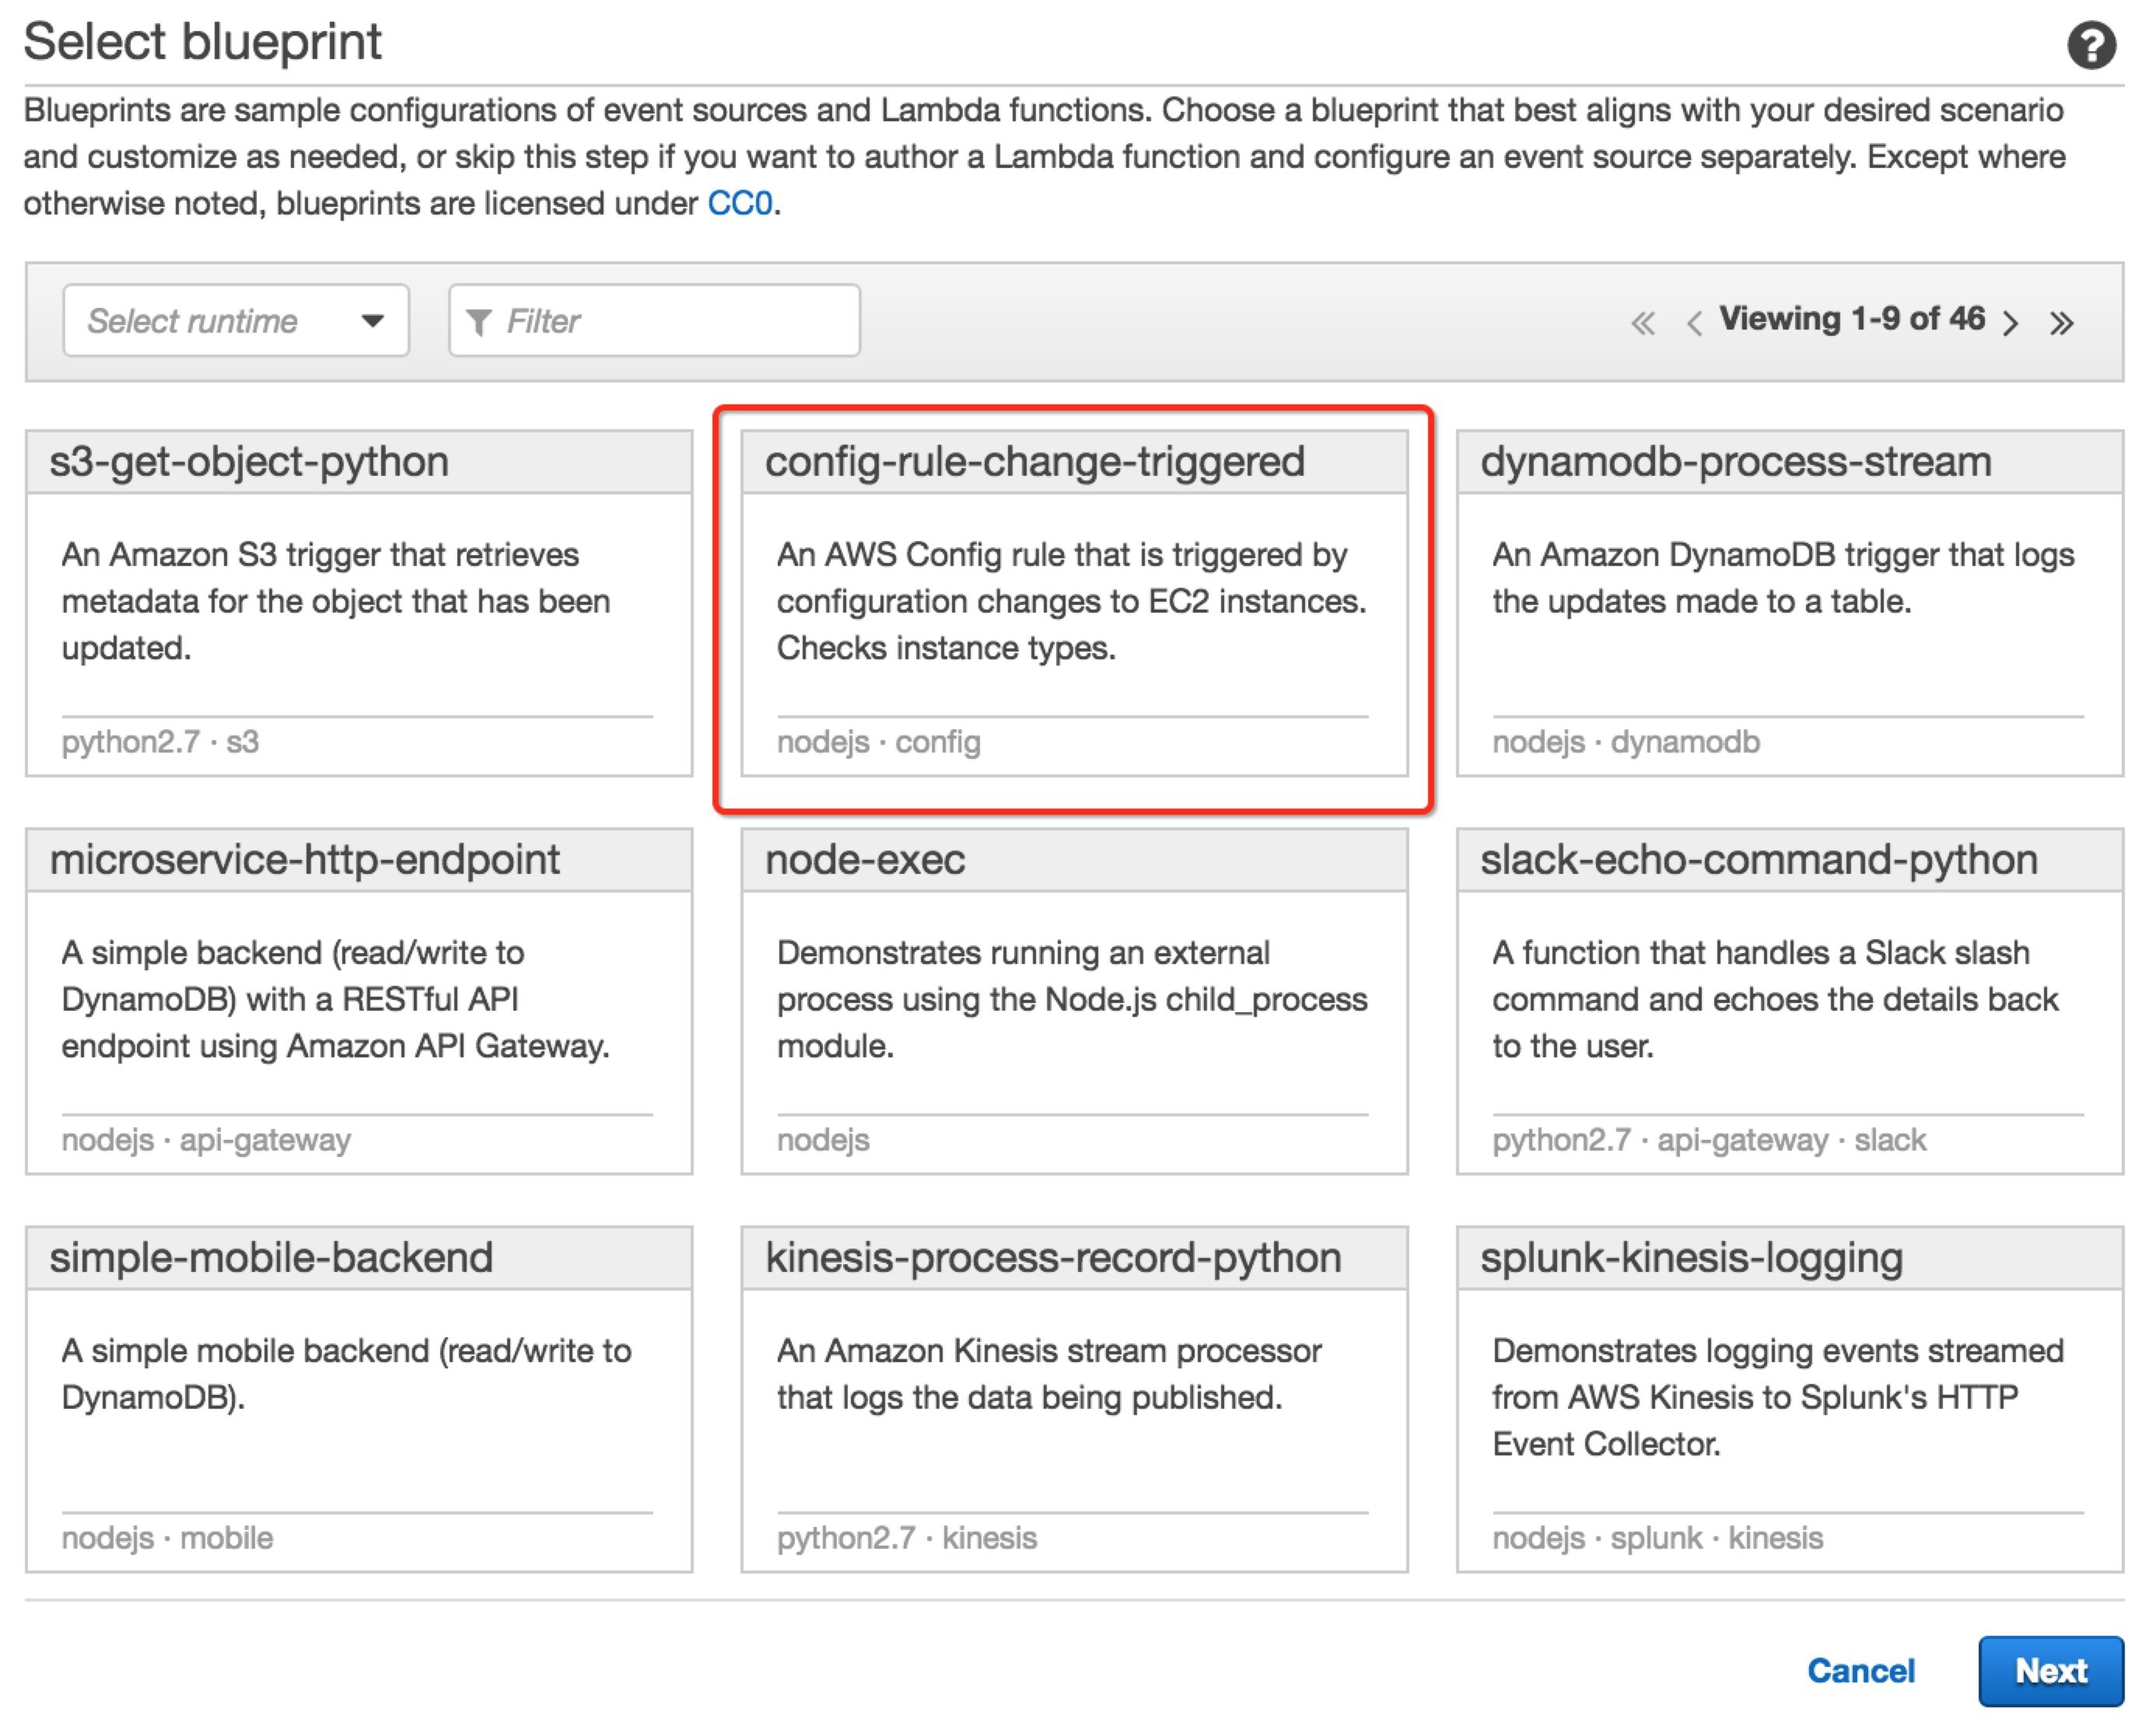Click the 'nodejs · api-gateway' tags
Screen dimensions: 2156x1726
(206, 1141)
